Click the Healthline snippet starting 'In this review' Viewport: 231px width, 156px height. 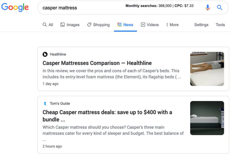point(112,74)
